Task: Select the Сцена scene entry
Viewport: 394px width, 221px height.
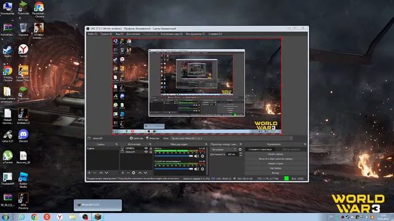Action: click(x=103, y=149)
